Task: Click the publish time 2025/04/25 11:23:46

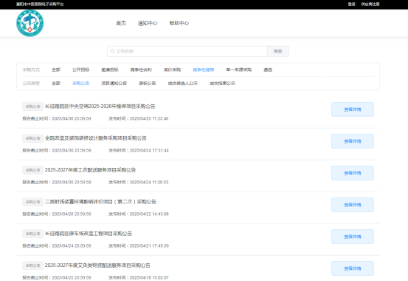Action: [149, 119]
